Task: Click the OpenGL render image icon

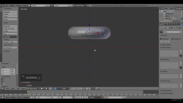Action: (x=97, y=88)
